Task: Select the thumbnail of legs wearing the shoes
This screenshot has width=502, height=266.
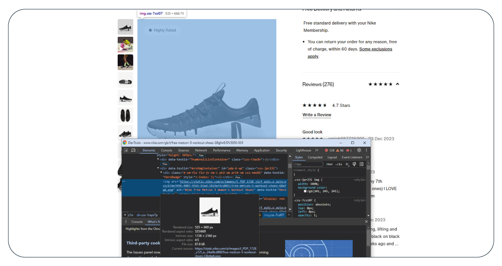Action: pyautogui.click(x=125, y=62)
